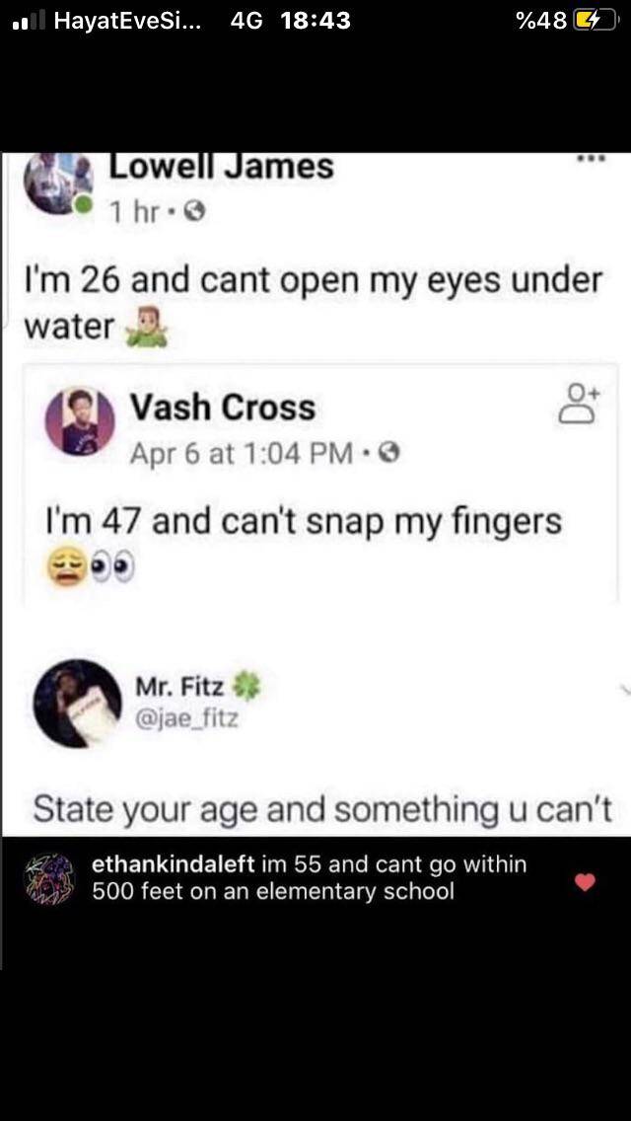Tap the globe icon after "Apr 6 at 1:04 PM"
Viewport: 631px width, 1121px height.
click(x=388, y=454)
